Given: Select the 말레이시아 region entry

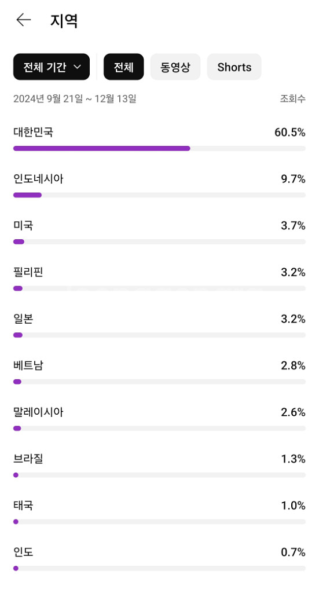Looking at the screenshot, I should pos(160,419).
